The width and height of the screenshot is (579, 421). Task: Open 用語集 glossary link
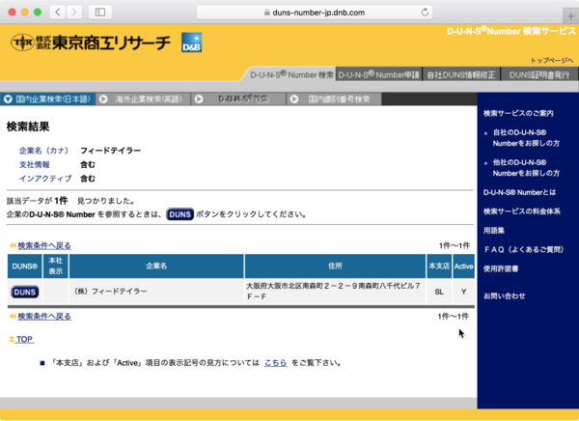(494, 231)
